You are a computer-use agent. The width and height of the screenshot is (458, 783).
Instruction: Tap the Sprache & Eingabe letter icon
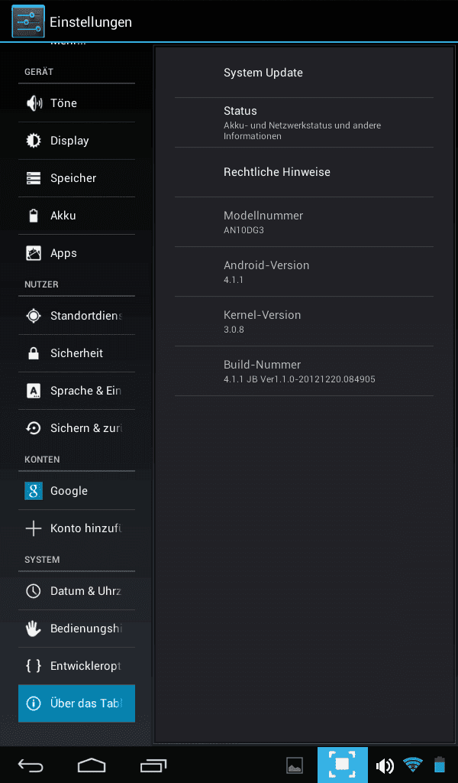(x=34, y=391)
